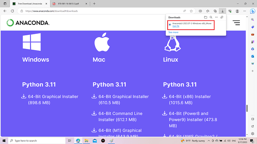Image resolution: width=257 pixels, height=144 pixels.
Task: Open the Anaconda hamburger menu
Action: (236, 23)
